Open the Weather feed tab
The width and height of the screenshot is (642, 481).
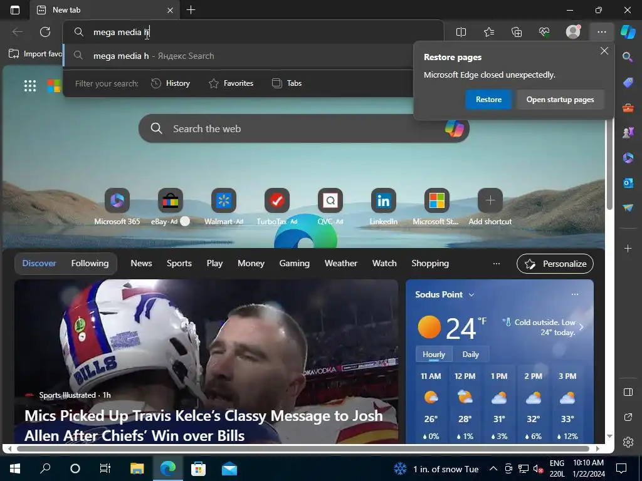(340, 264)
